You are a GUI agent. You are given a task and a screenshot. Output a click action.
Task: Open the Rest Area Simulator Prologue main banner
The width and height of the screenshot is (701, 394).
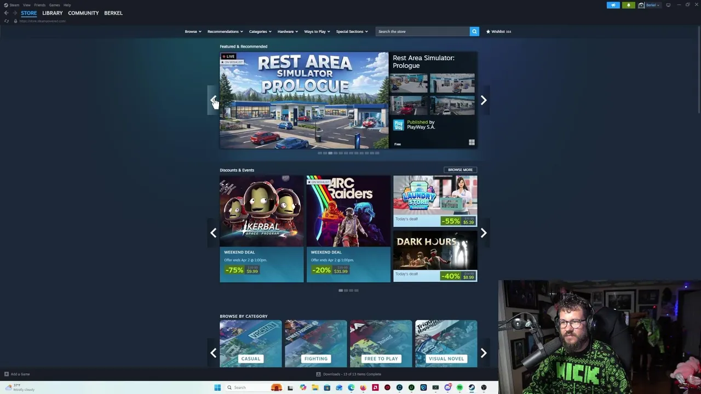point(304,101)
